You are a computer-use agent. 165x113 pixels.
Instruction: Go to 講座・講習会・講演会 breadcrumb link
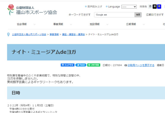click(74, 34)
